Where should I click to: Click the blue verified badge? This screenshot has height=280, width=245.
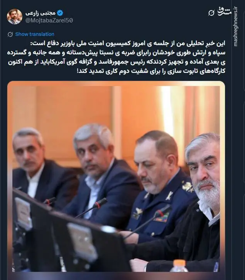(60, 13)
